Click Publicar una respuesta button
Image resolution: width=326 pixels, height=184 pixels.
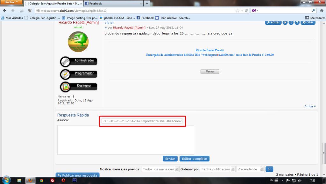pos(77,175)
